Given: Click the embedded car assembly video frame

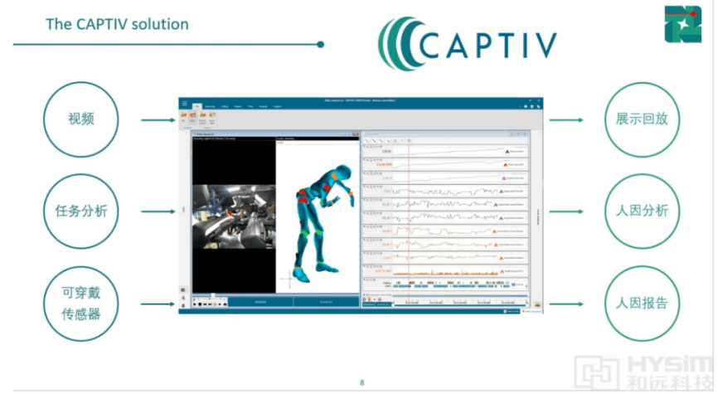Looking at the screenshot, I should click(x=234, y=216).
